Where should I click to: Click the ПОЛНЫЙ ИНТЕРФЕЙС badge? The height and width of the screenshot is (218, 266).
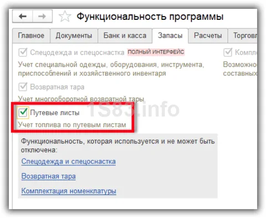pos(156,52)
